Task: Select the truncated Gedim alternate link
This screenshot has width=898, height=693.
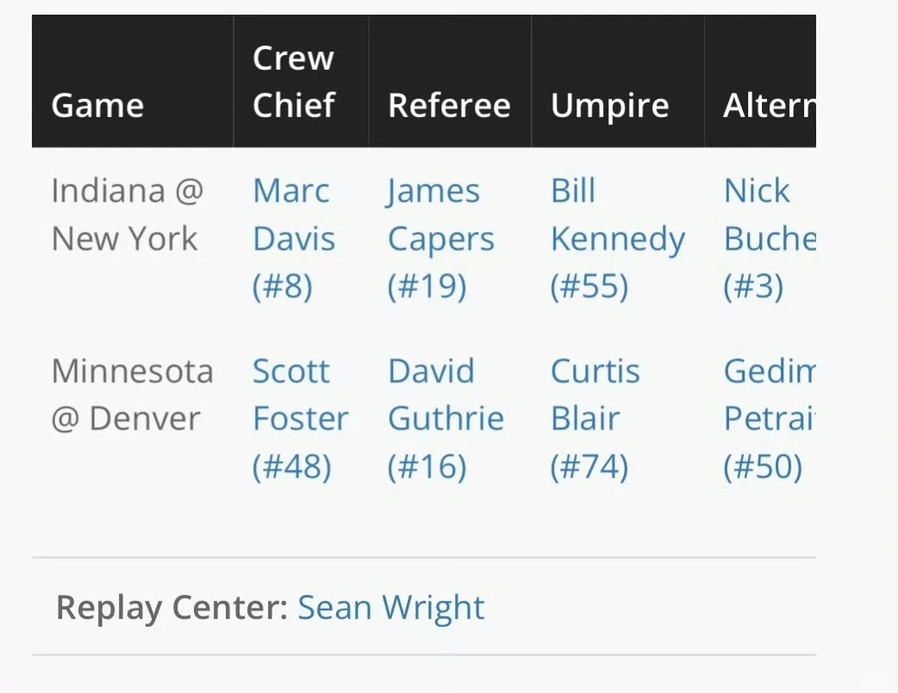Action: click(768, 395)
